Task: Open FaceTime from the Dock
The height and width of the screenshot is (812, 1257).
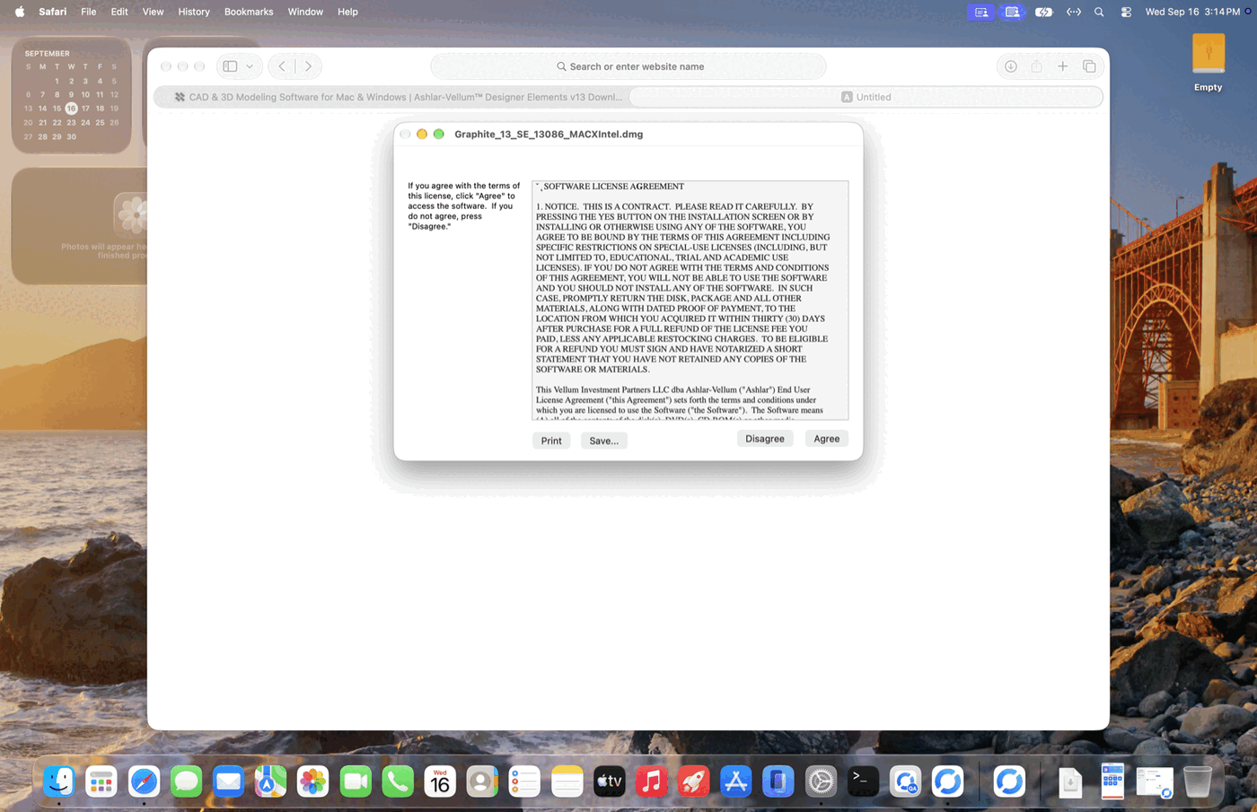Action: tap(356, 781)
